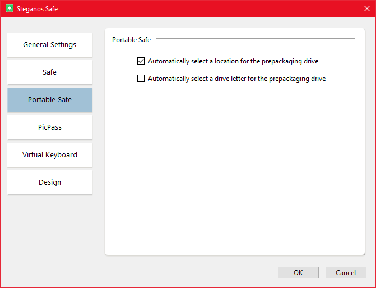Close the Steganos Safe settings window
The image size is (376, 288).
[x=366, y=9]
